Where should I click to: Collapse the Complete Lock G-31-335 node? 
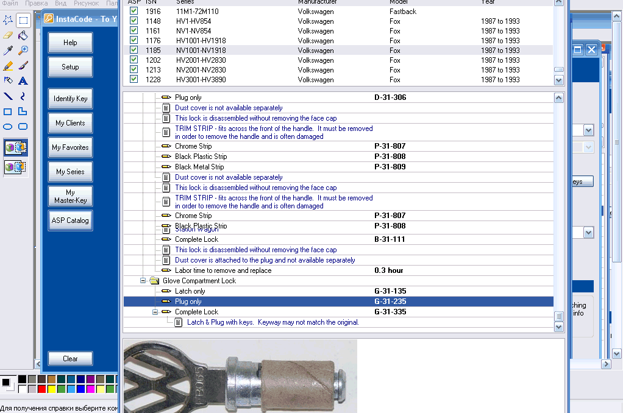[x=155, y=312]
